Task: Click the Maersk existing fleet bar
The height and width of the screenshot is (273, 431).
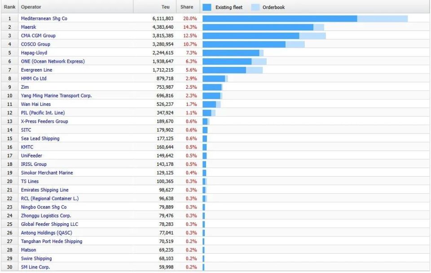Action: [258, 27]
